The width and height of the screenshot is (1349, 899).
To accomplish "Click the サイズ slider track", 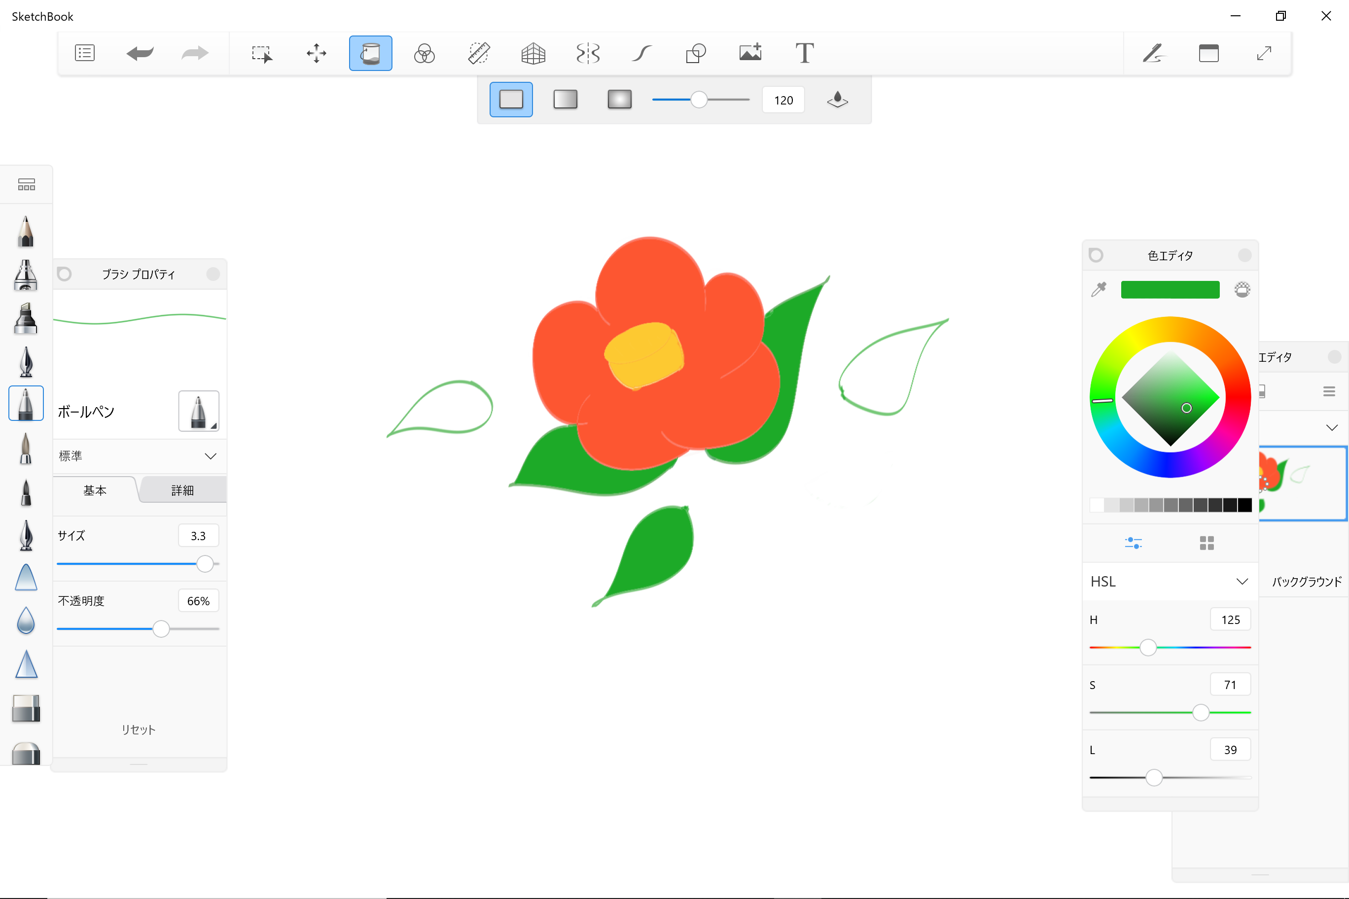I will coord(138,564).
